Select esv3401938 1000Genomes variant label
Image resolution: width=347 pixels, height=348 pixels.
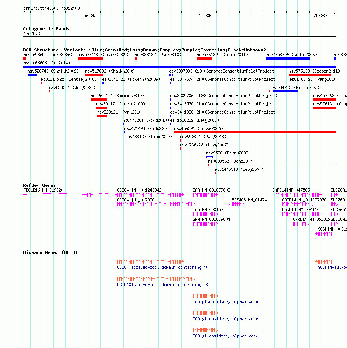(224, 112)
